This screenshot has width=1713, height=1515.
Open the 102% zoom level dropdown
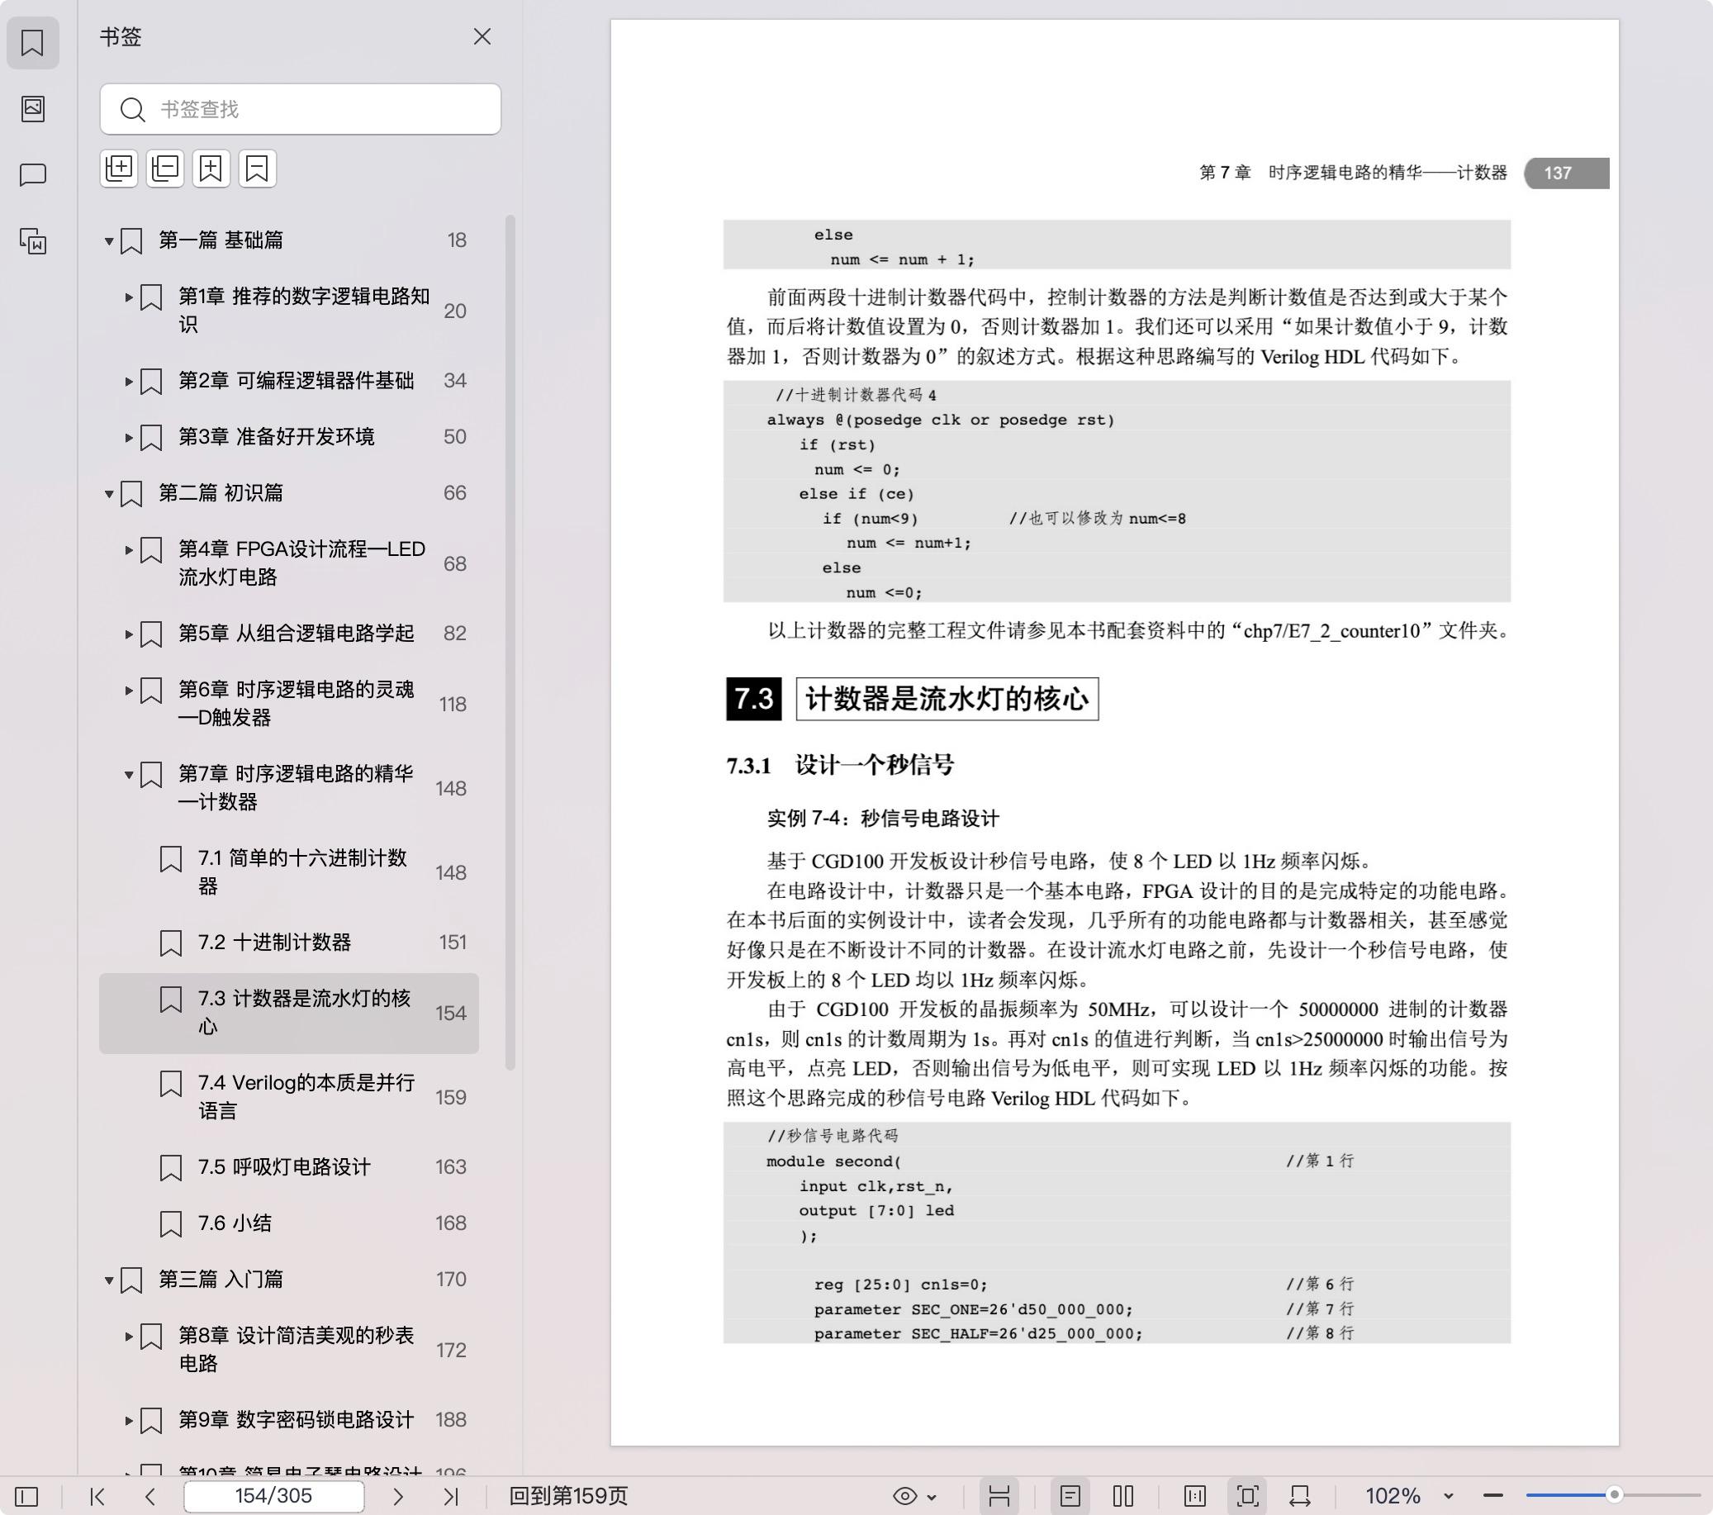point(1416,1495)
